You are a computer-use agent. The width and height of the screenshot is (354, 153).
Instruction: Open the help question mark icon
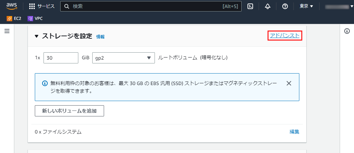pos(285,6)
